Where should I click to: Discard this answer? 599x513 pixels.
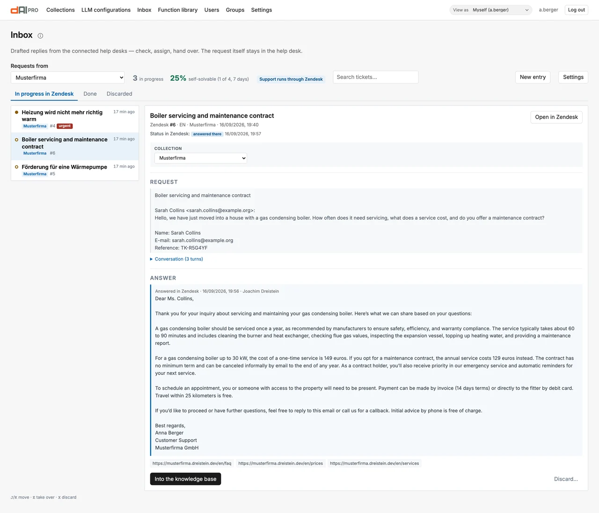click(x=566, y=479)
